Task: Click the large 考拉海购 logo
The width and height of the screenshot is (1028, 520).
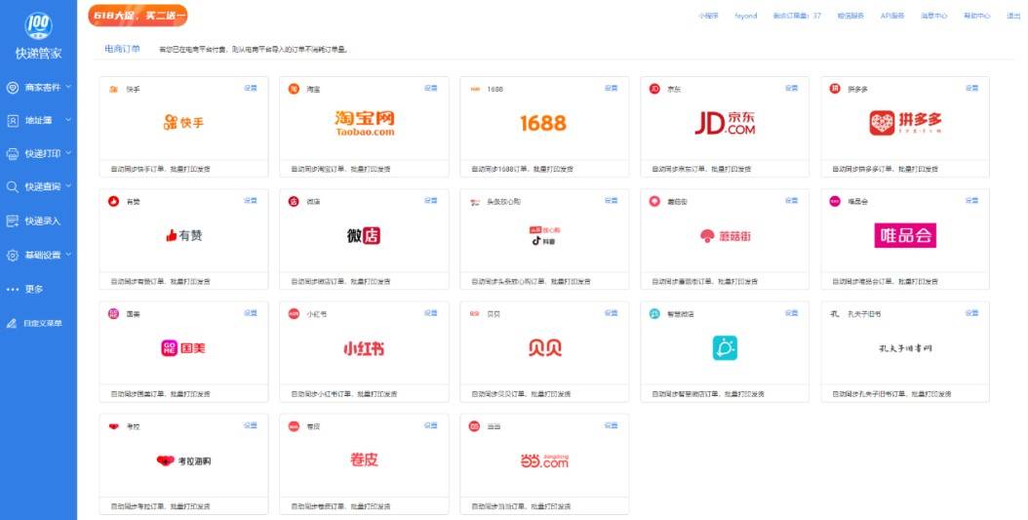Action: (183, 461)
